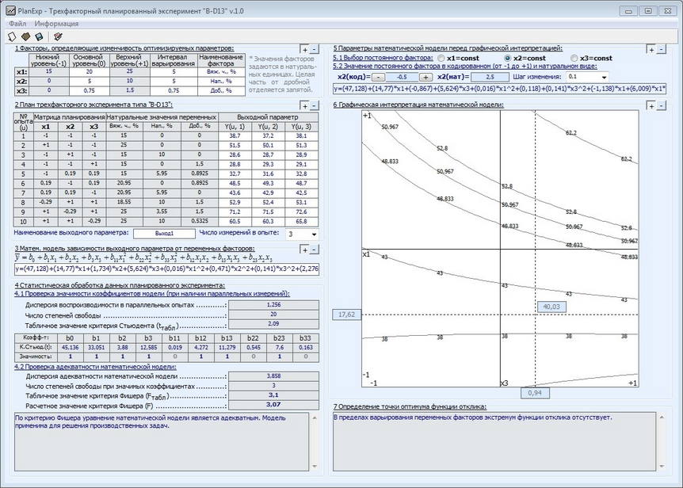Open the Информация menu

(56, 24)
